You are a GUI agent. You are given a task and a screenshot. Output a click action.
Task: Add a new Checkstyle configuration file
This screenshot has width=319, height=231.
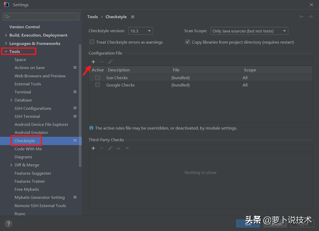coord(93,62)
